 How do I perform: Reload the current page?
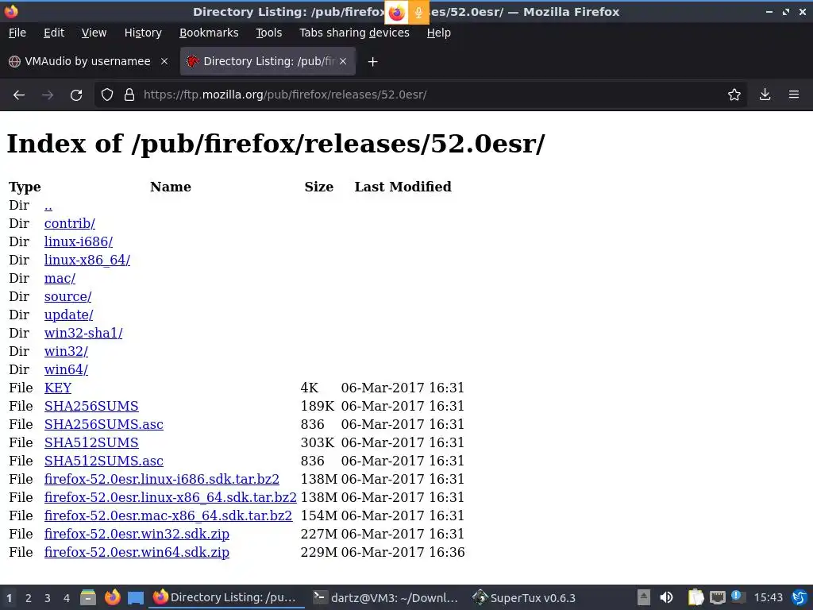point(76,95)
